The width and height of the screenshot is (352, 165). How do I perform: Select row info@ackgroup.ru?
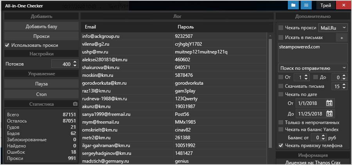(174, 36)
